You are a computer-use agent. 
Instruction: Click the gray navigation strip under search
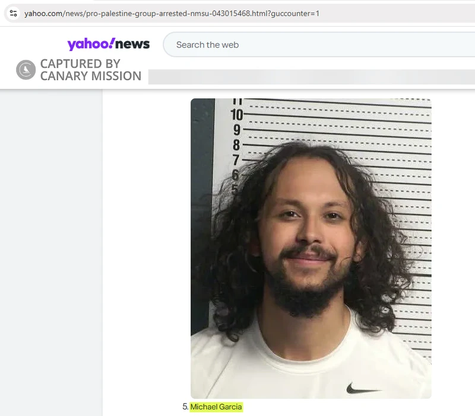(x=311, y=77)
